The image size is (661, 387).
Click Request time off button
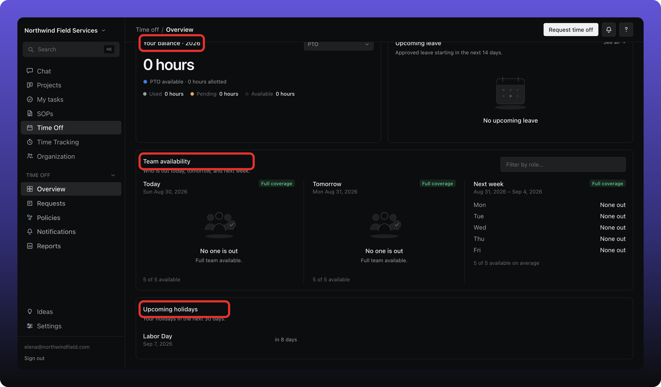571,30
